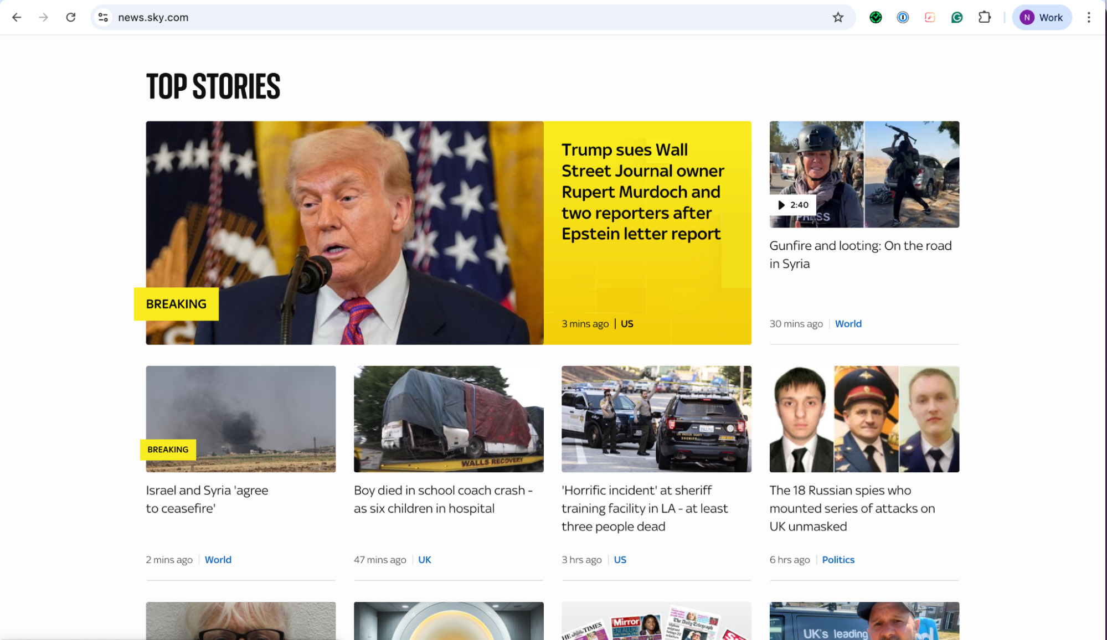Open the covered coach wreck image
1107x640 pixels.
click(x=449, y=419)
